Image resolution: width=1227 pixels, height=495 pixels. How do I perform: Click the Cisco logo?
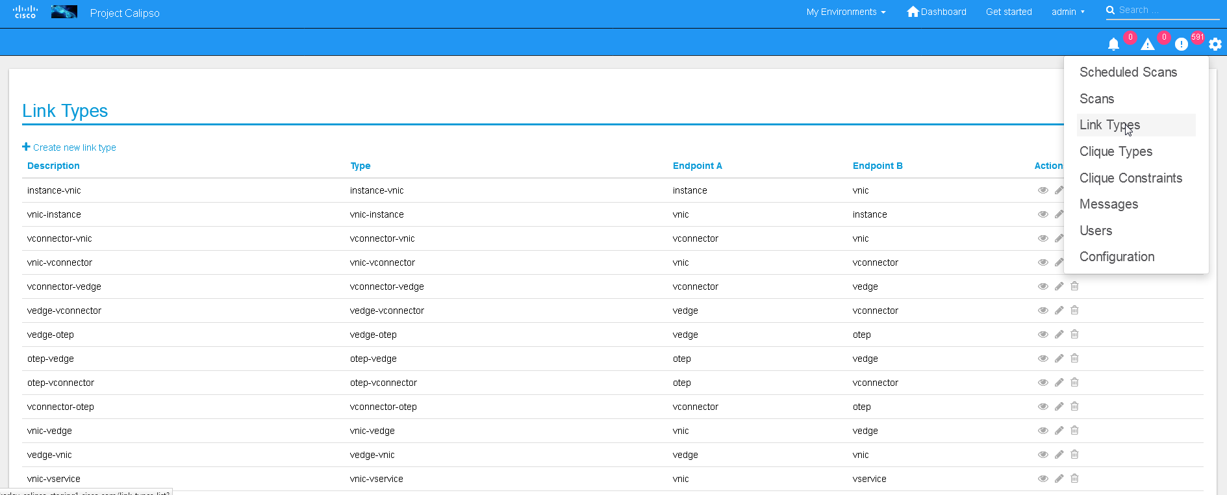pyautogui.click(x=25, y=12)
